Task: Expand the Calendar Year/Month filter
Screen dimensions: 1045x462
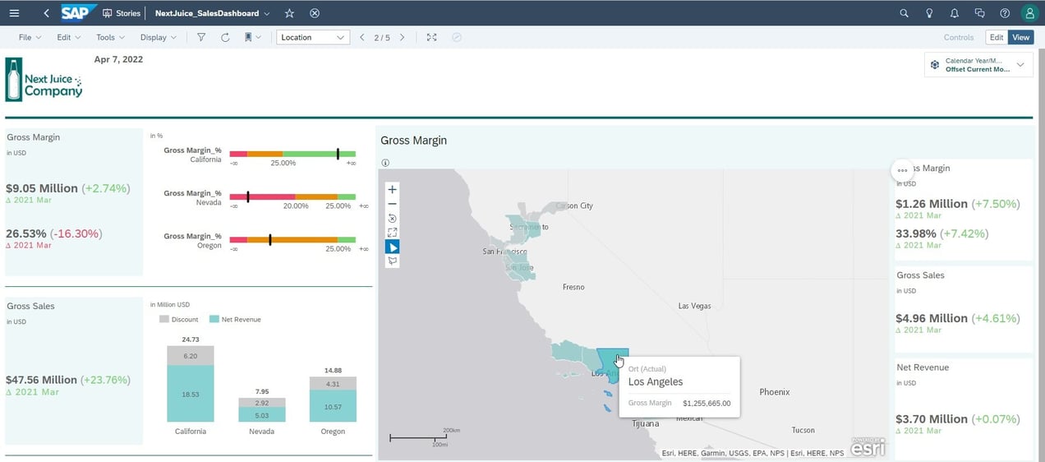Action: point(1020,65)
